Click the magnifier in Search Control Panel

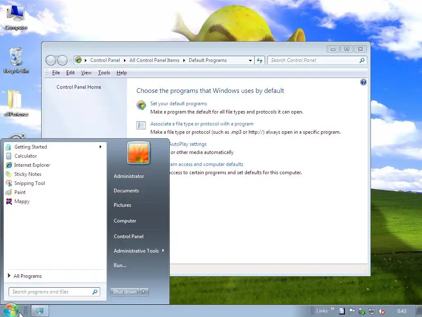(x=362, y=60)
